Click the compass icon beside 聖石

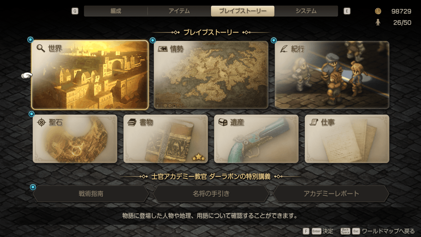[42, 122]
